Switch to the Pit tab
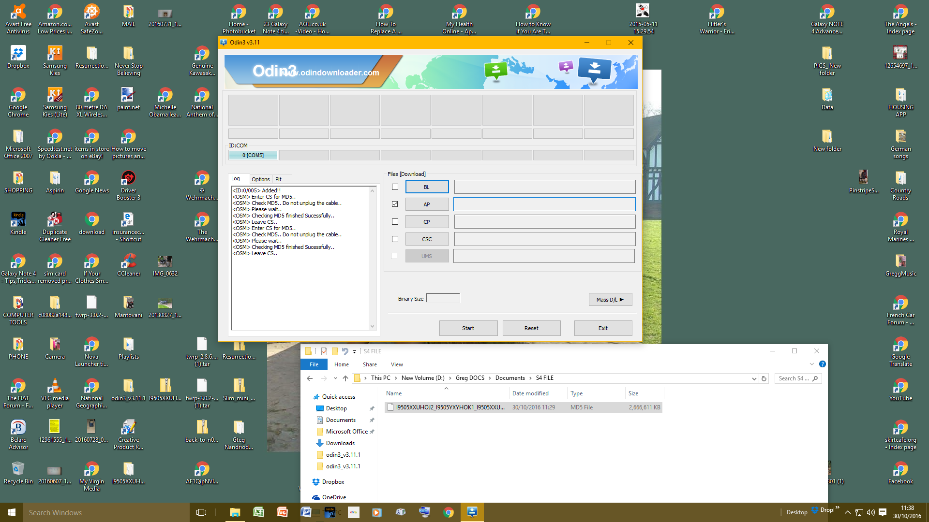929x522 pixels. tap(278, 179)
